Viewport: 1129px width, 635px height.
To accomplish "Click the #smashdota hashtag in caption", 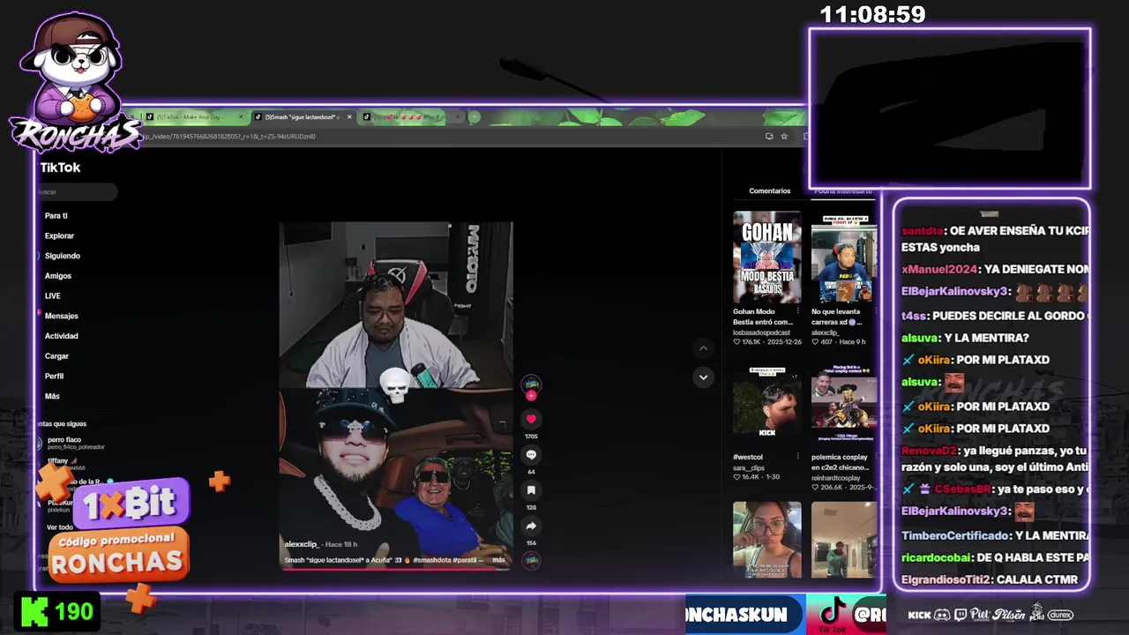I will [x=433, y=559].
